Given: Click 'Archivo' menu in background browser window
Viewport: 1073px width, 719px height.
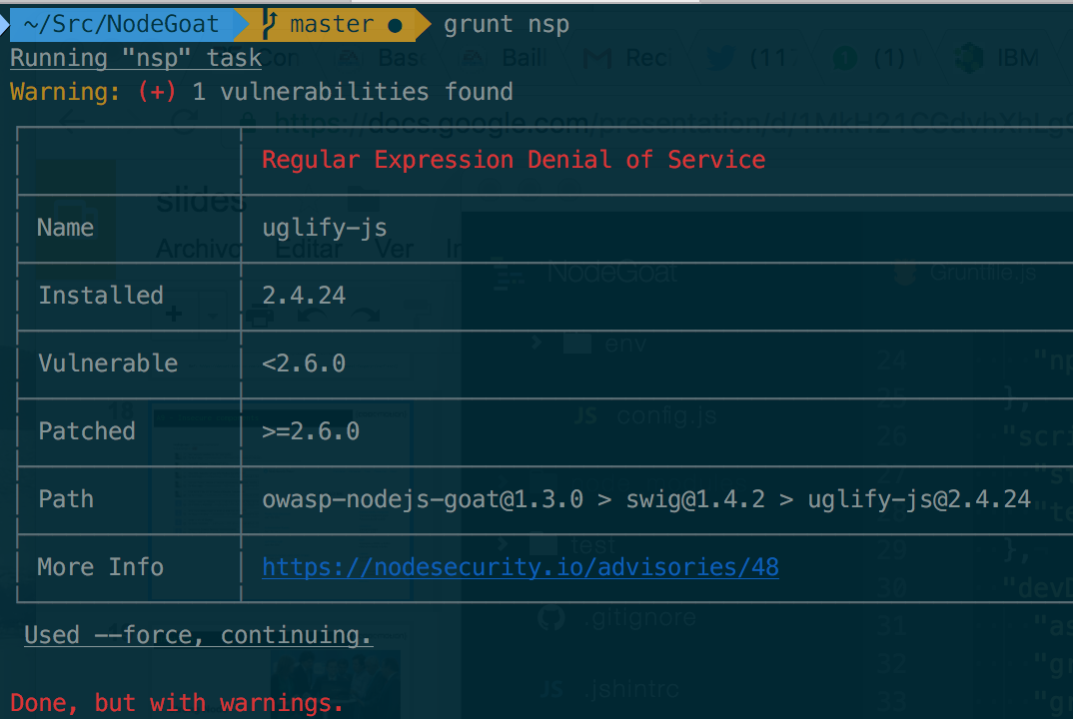Looking at the screenshot, I should 198,249.
